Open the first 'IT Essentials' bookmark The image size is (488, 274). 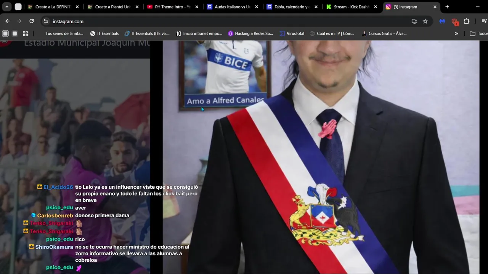(x=104, y=33)
